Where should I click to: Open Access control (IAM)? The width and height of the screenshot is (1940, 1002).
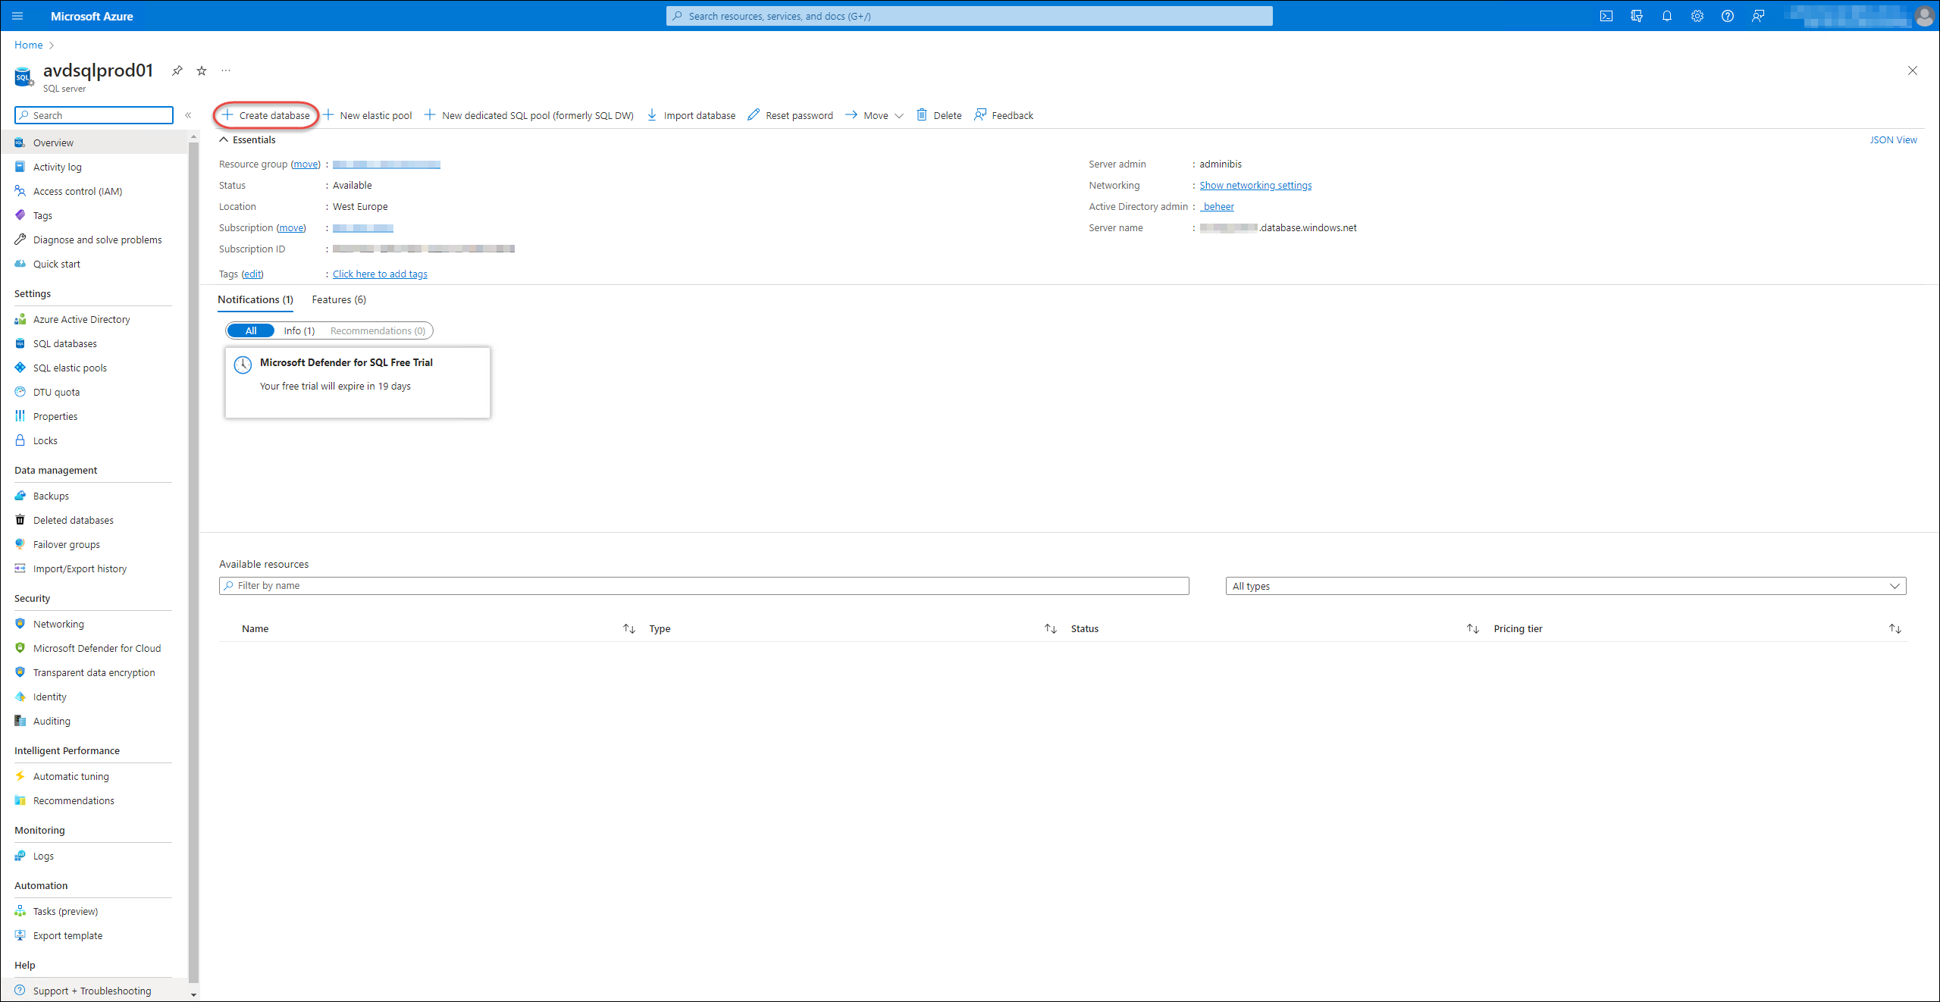(94, 191)
